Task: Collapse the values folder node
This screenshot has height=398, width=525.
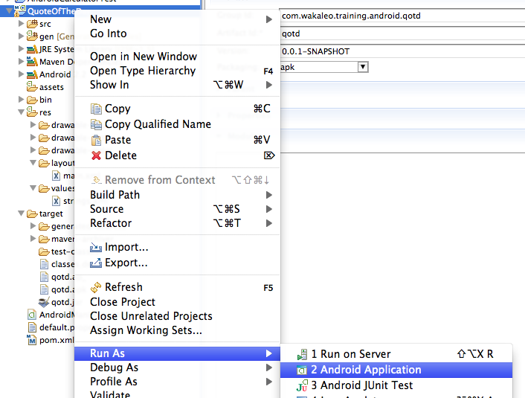Action: click(33, 188)
